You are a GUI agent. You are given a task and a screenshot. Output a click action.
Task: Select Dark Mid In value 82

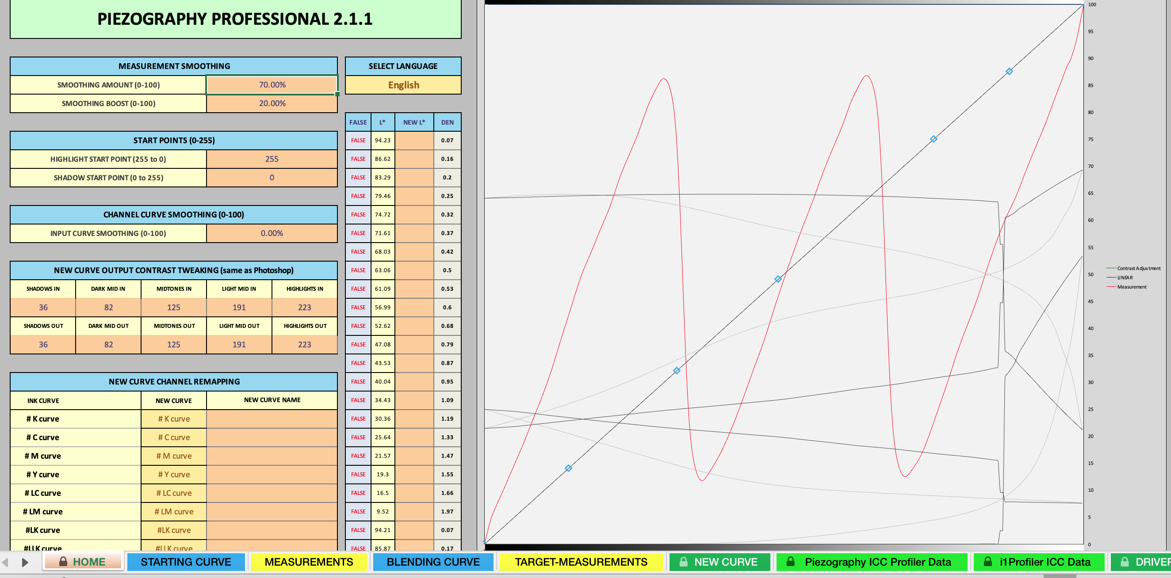(x=108, y=308)
